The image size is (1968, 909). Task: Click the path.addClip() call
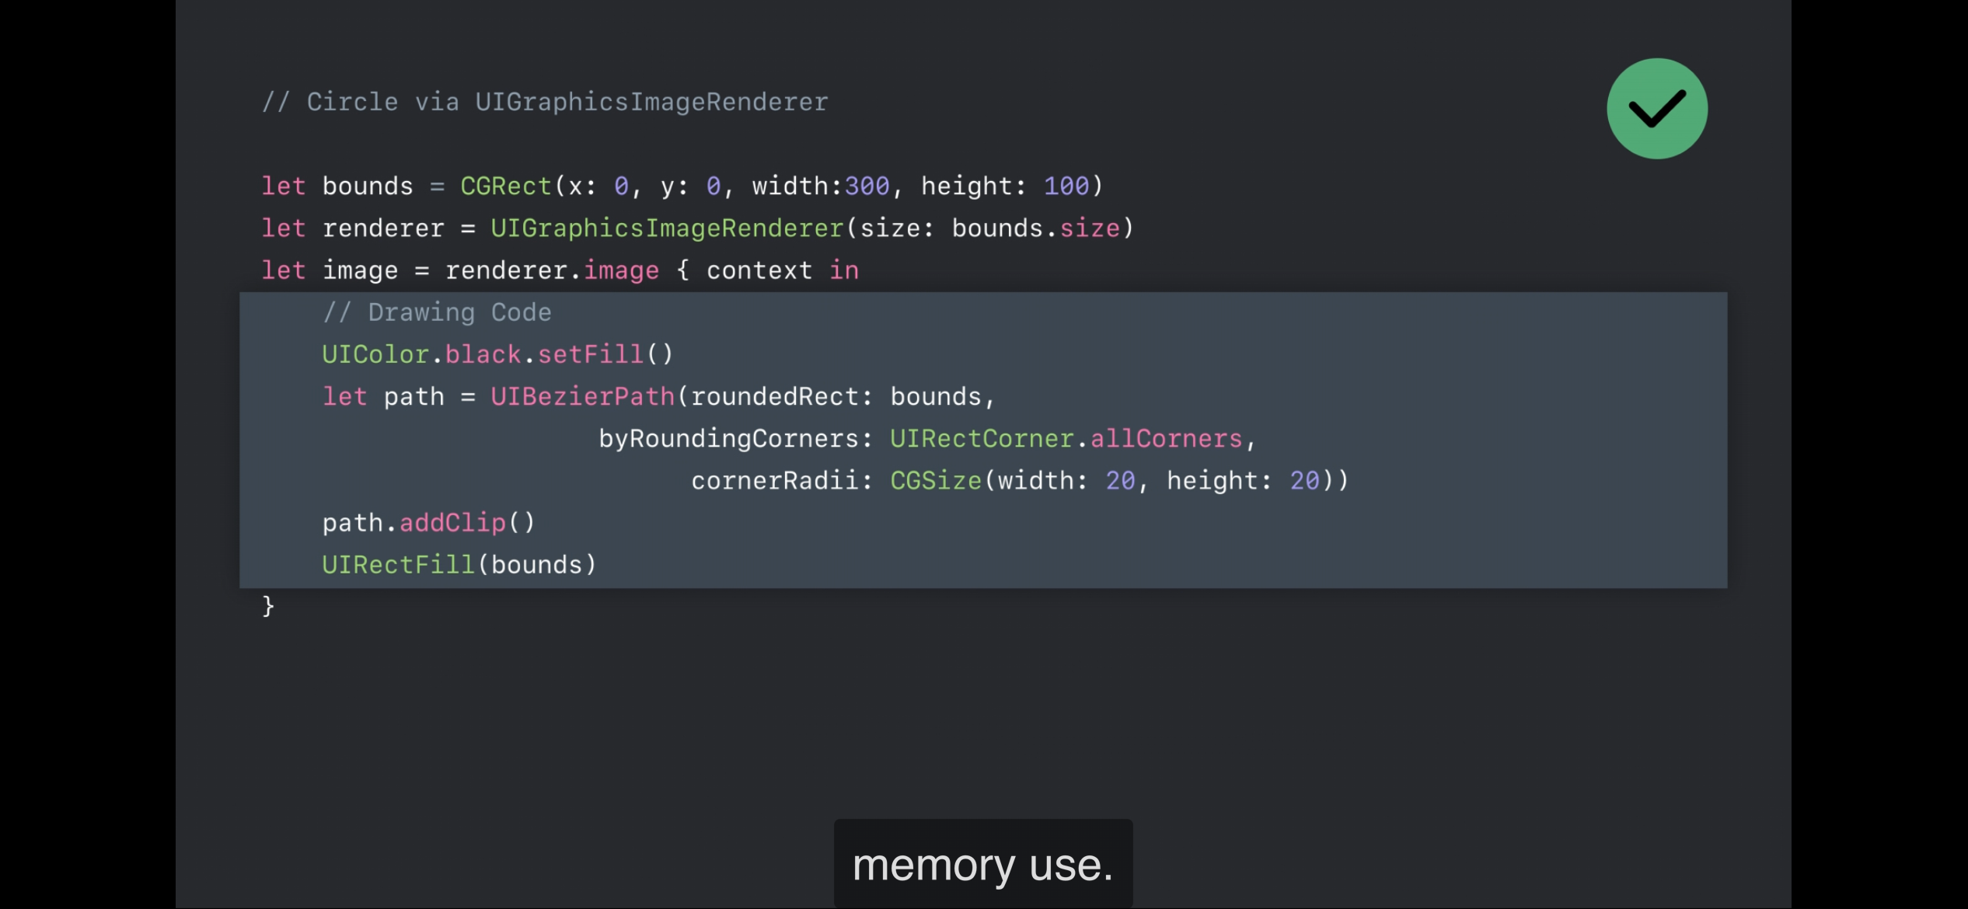(428, 523)
